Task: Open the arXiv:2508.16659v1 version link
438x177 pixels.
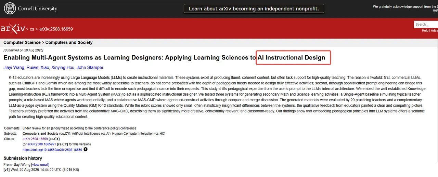Action: [41, 144]
